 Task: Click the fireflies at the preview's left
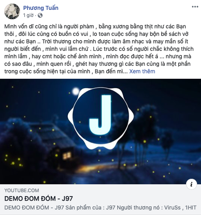click(x=13, y=160)
